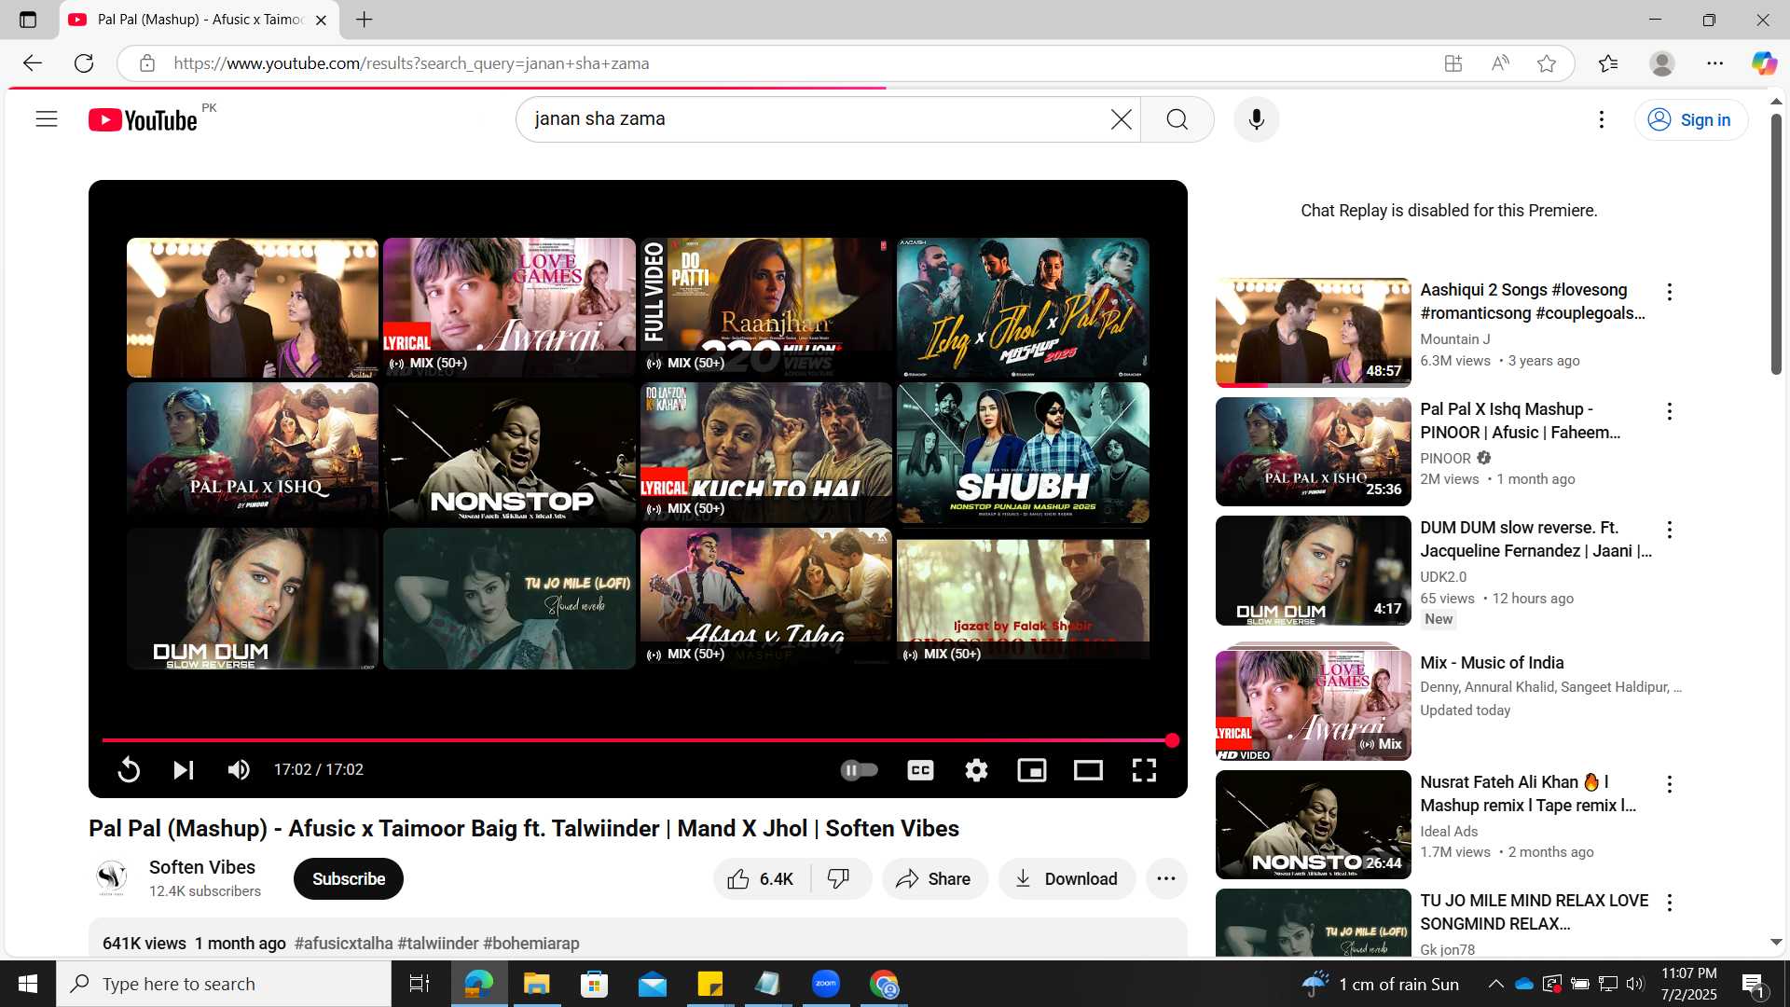1790x1007 pixels.
Task: Clear the search query with the X
Action: coord(1122,119)
